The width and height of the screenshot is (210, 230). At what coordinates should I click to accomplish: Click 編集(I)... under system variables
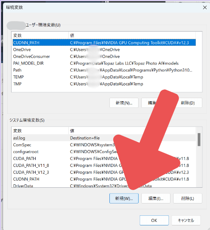coord(156,198)
